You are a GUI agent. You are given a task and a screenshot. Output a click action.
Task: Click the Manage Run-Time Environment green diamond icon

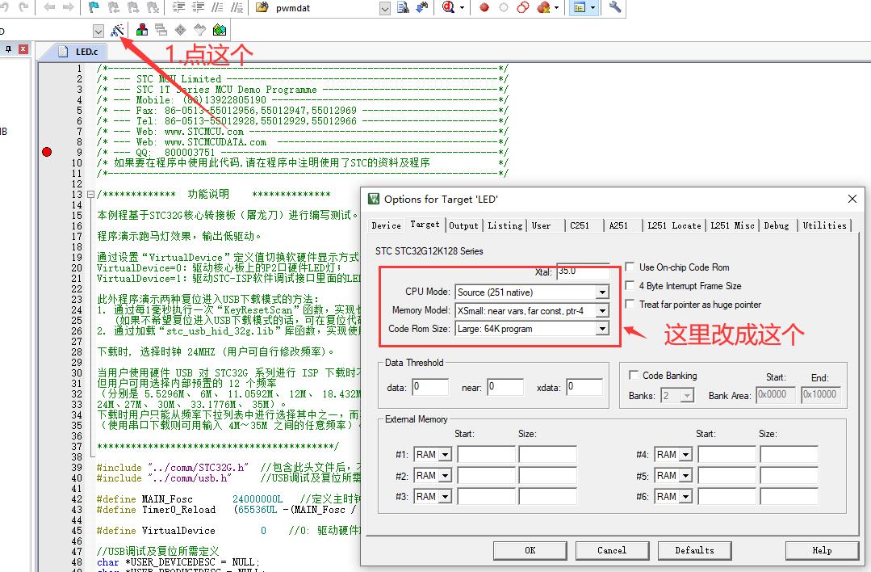220,31
